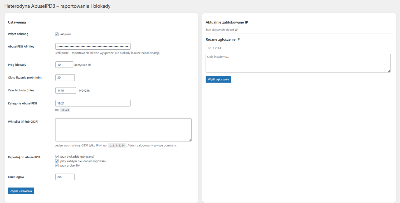Click the manual IP field 'np. 1.2.3.4'
The width and height of the screenshot is (400, 203).
[x=243, y=48]
